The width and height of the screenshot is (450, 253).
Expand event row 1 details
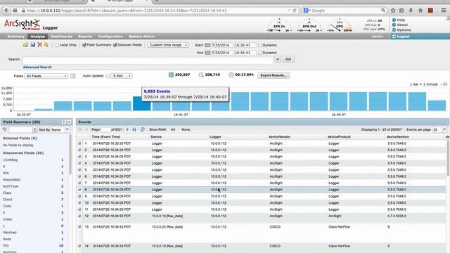(x=79, y=143)
